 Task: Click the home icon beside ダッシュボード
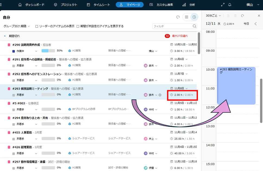[x=20, y=5]
